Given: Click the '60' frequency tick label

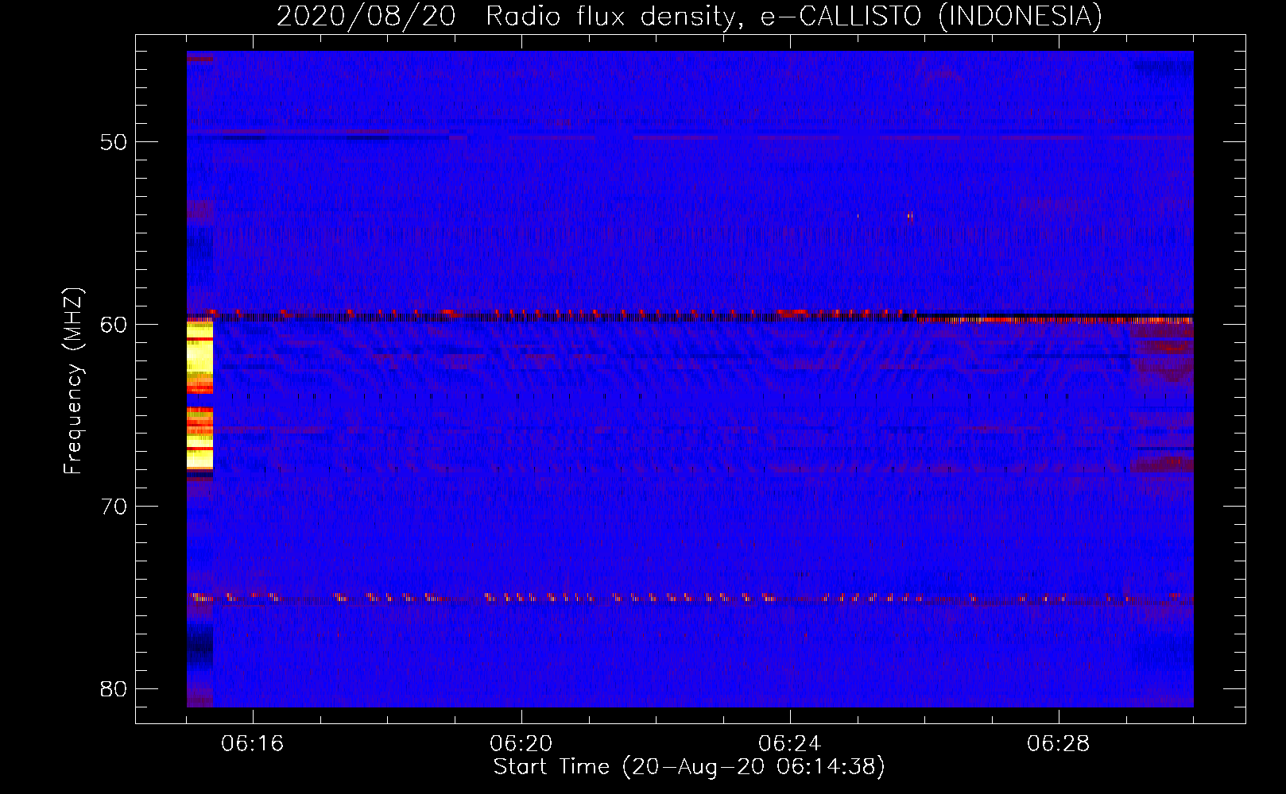Looking at the screenshot, I should tap(114, 325).
